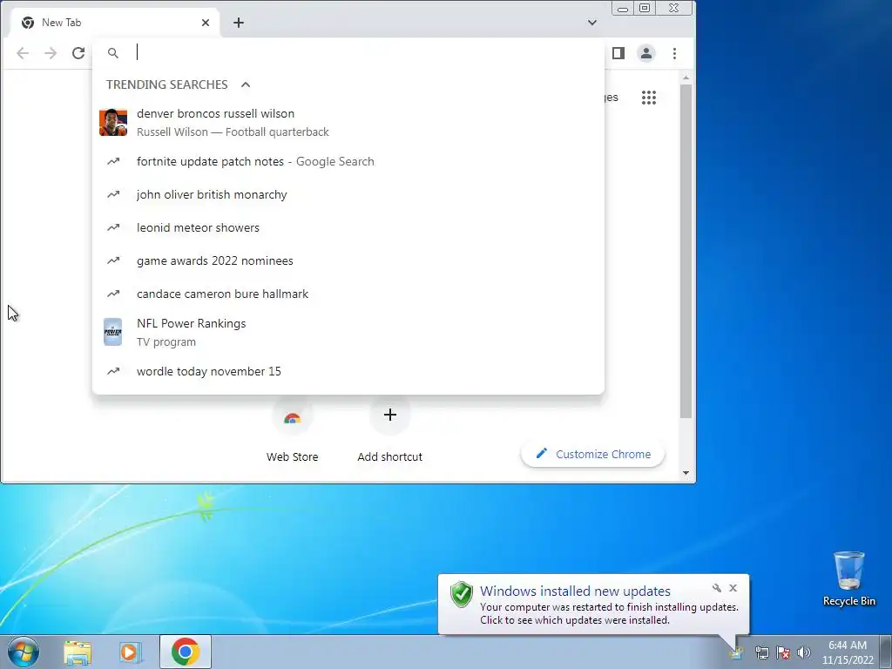Open Windows Explorer from taskbar

tap(78, 652)
